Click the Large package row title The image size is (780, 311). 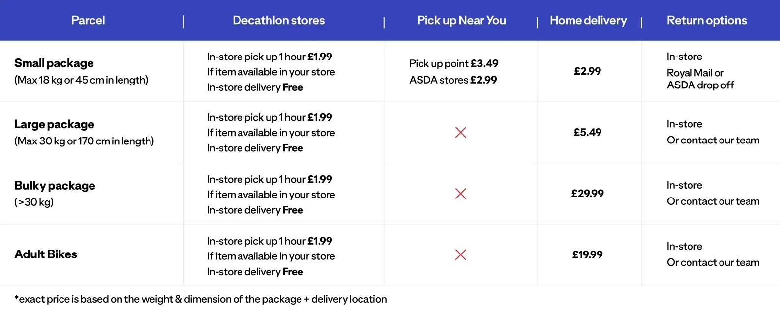54,124
